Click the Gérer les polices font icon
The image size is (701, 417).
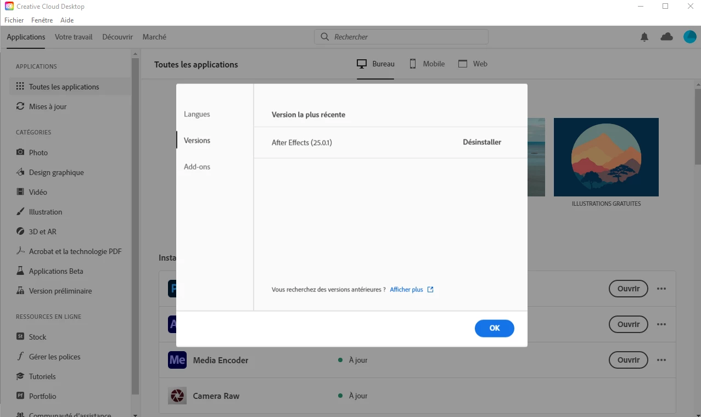point(20,357)
